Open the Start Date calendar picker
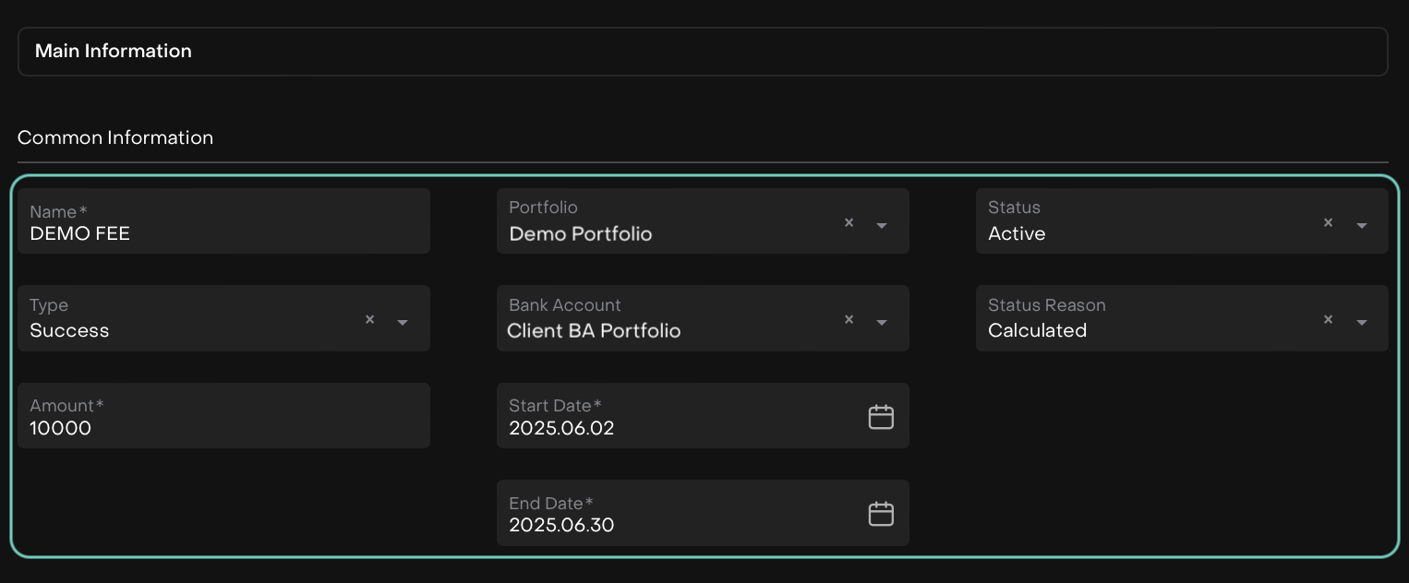 click(x=881, y=417)
